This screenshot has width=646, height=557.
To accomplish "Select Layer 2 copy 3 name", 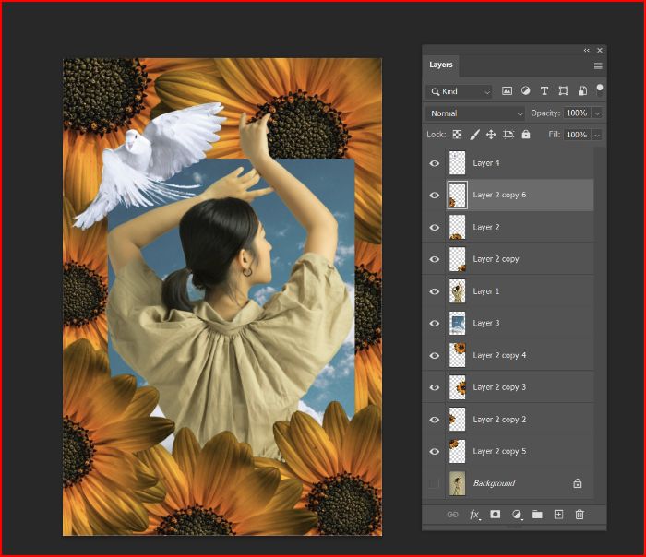I will coord(499,387).
